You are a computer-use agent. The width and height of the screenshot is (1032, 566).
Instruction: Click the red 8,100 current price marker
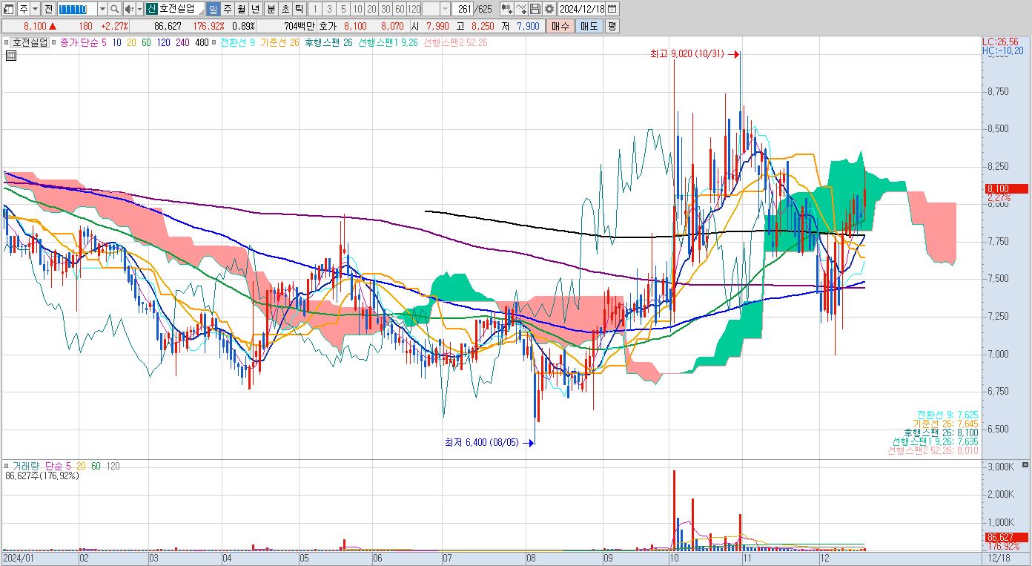[x=1005, y=189]
